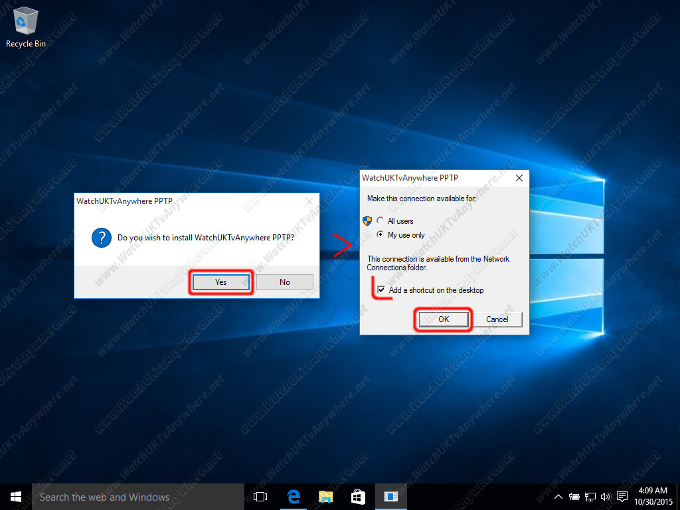Open the Action Center notifications icon
The height and width of the screenshot is (510, 680).
622,497
